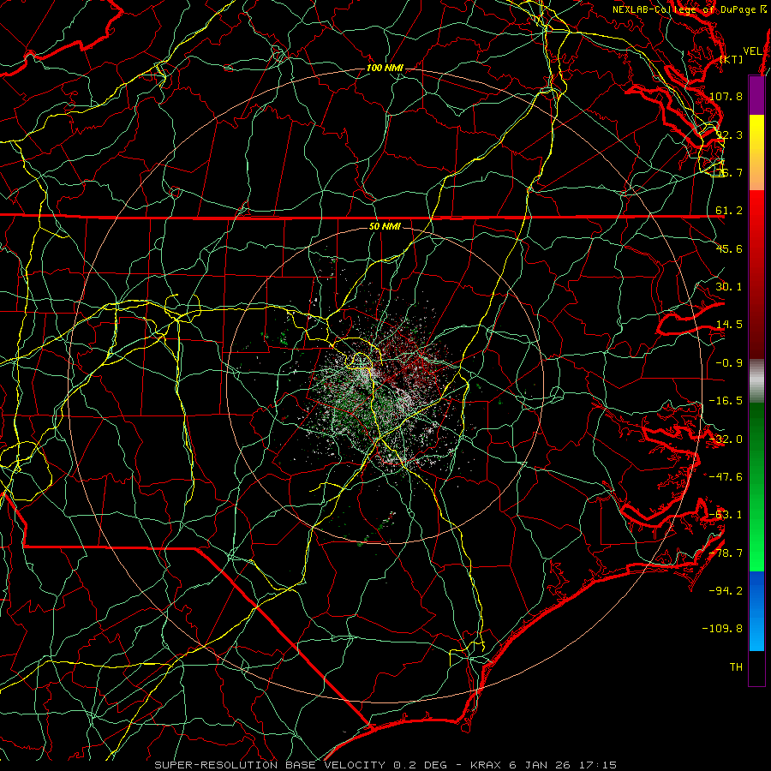The height and width of the screenshot is (771, 771).
Task: Click the -94.2 velocity legend value
Action: 726,591
